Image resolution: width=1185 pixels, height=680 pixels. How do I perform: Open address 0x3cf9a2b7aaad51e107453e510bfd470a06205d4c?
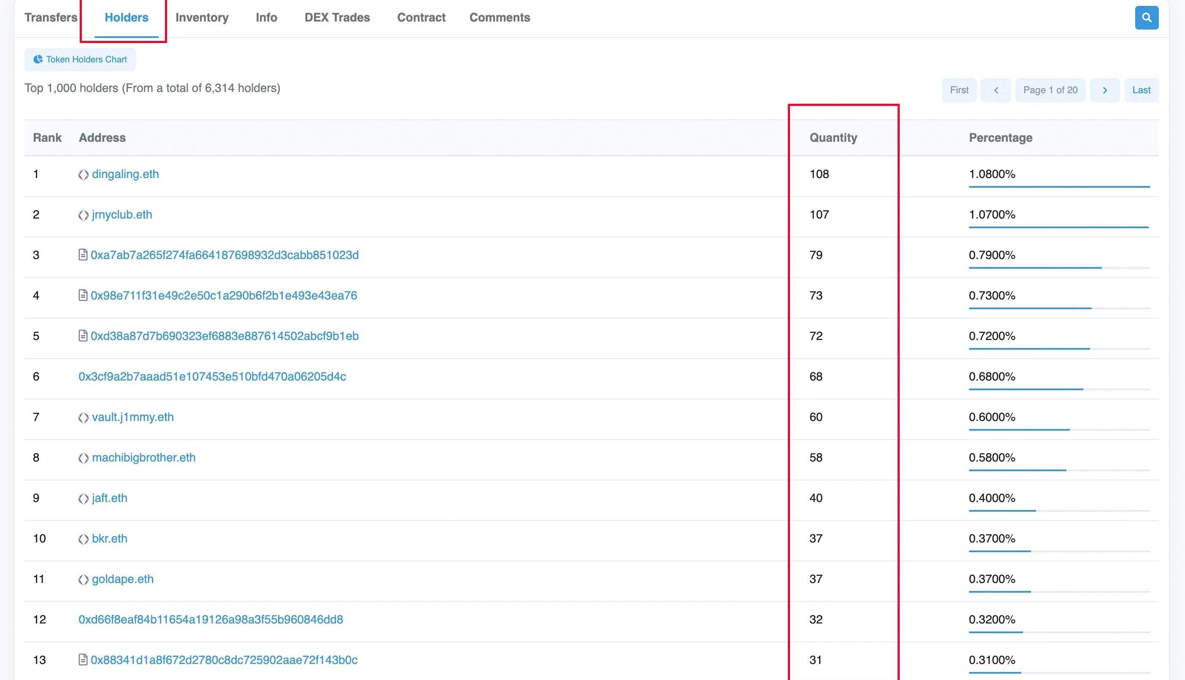pyautogui.click(x=212, y=376)
